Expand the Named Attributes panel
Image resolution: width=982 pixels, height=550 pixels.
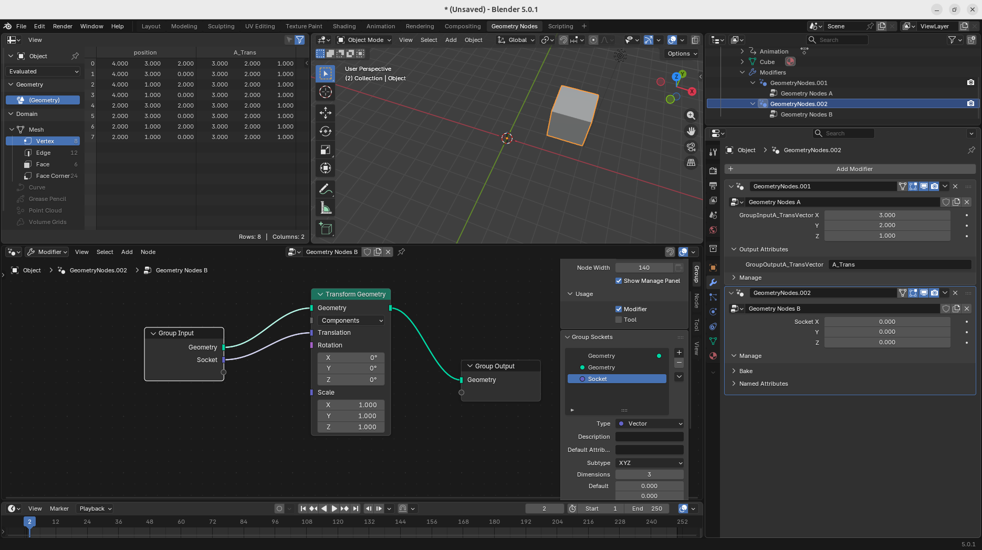[x=763, y=384]
